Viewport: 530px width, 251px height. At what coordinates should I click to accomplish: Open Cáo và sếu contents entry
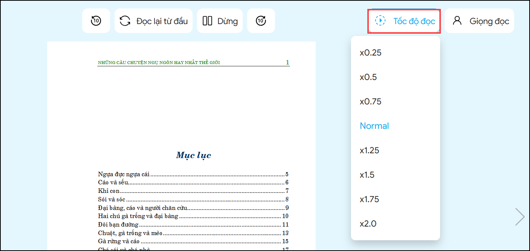coord(113,182)
